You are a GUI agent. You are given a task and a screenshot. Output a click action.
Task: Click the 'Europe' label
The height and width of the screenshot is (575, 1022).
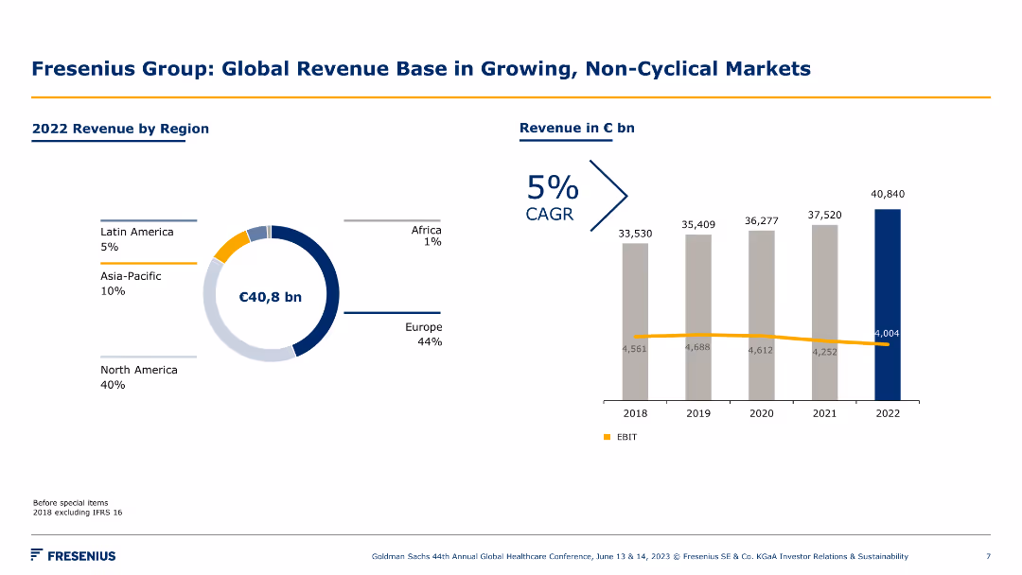coord(424,327)
